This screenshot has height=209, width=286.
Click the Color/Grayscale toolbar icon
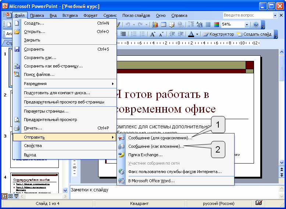tap(217, 25)
